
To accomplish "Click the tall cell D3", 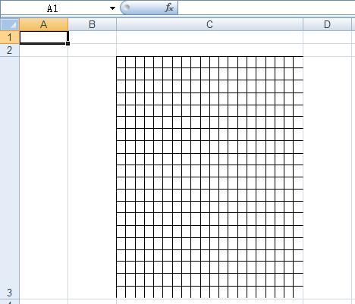I will tap(327, 177).
